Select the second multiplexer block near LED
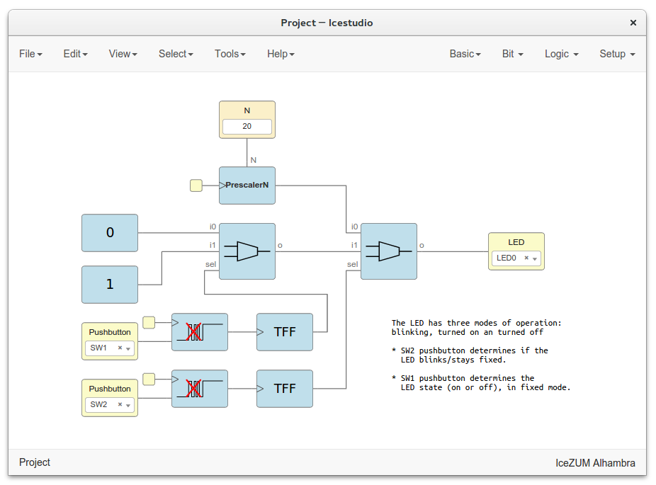 (388, 251)
